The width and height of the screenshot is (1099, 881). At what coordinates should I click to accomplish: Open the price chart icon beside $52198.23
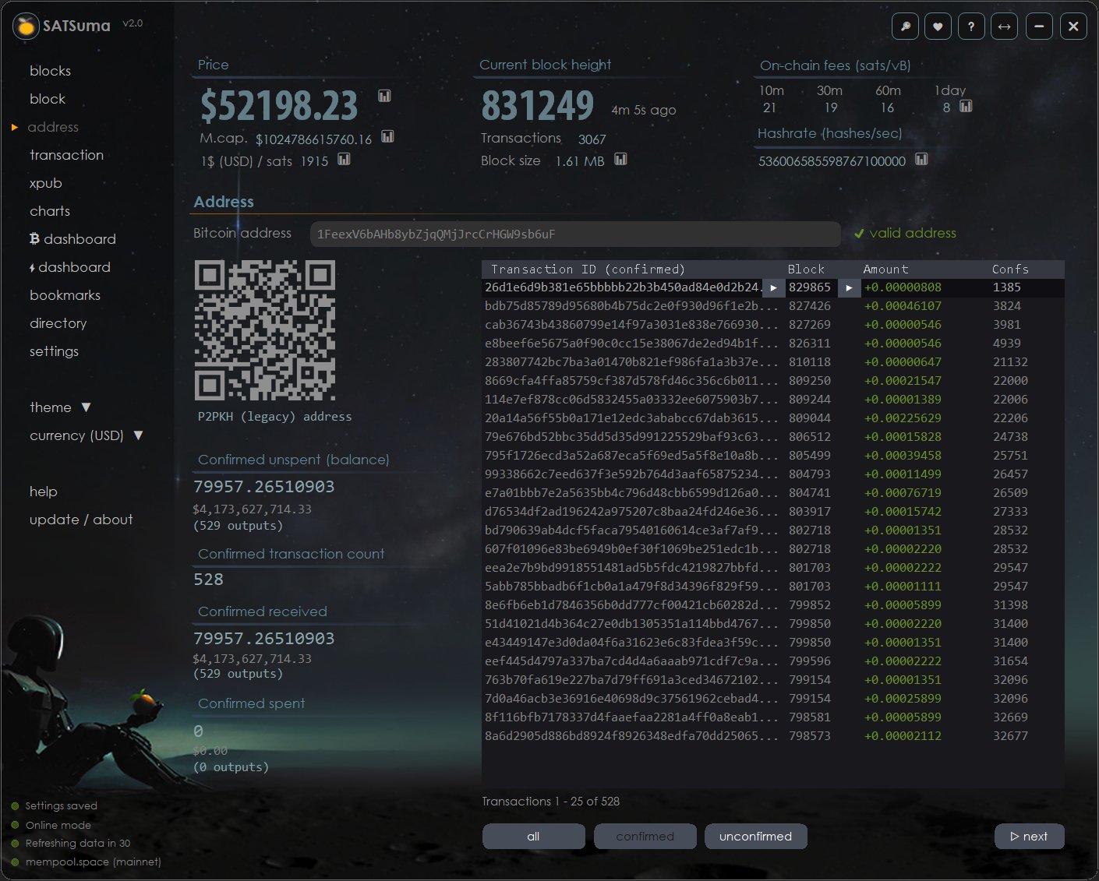tap(384, 96)
